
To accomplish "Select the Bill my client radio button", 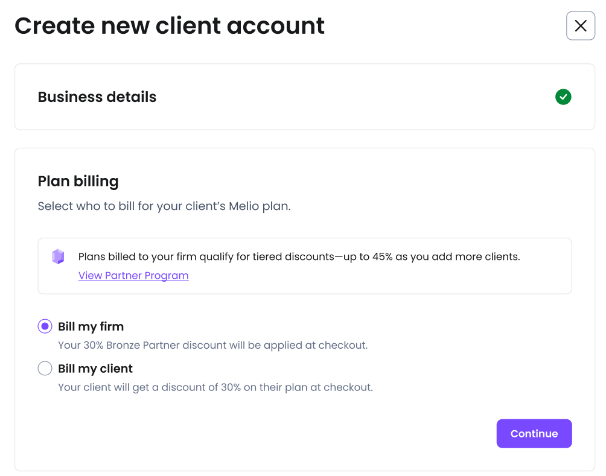I will coord(45,369).
